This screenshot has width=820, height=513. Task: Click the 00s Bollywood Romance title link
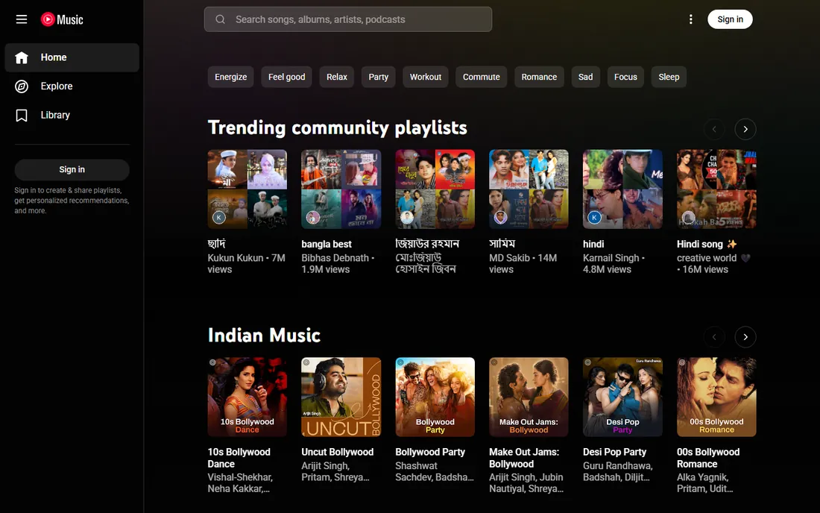click(708, 458)
